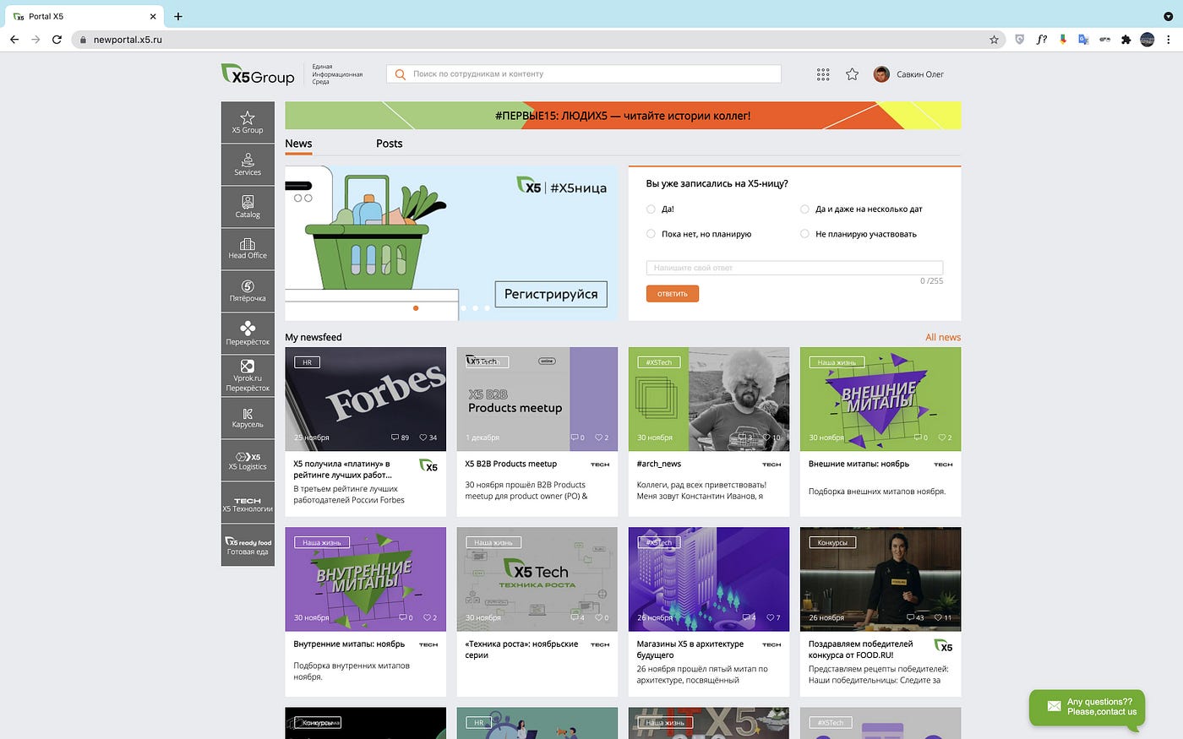Open the Внутренние митапы card image
This screenshot has width=1183, height=739.
pos(365,579)
